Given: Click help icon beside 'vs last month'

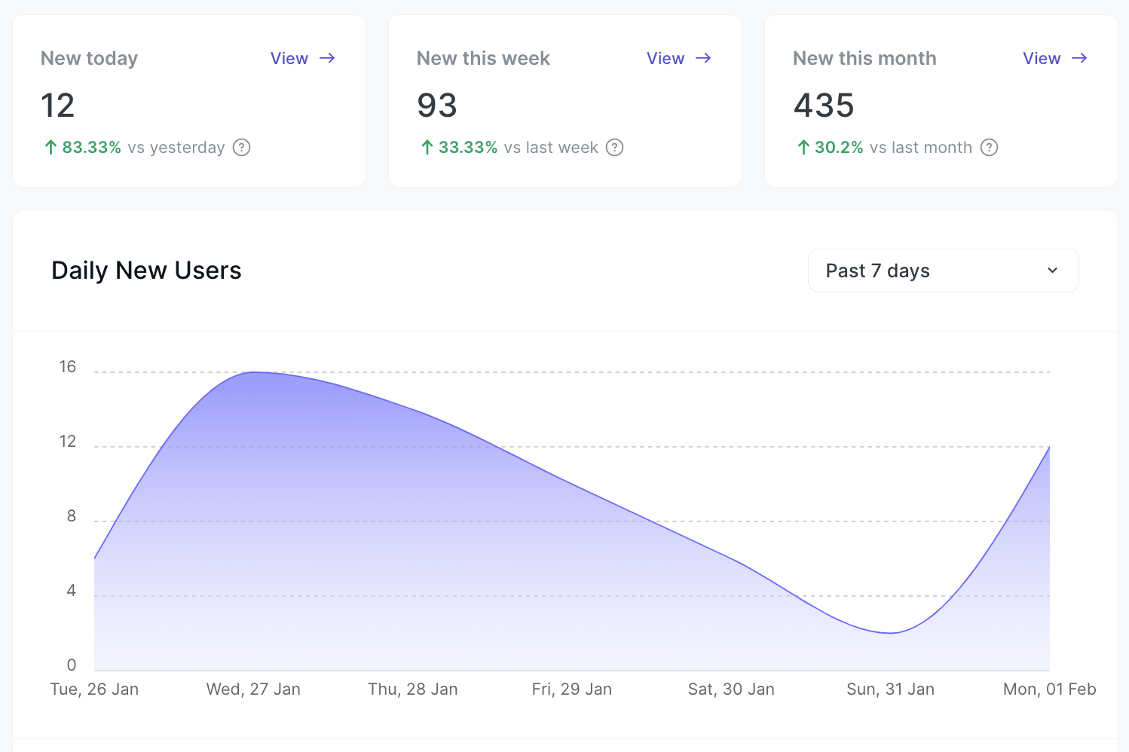Looking at the screenshot, I should 989,148.
